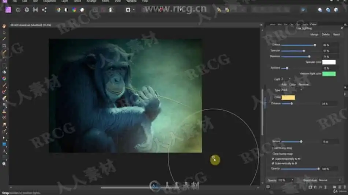The image size is (348, 195).
Task: Open the Export persona share icon
Action: pos(44,10)
